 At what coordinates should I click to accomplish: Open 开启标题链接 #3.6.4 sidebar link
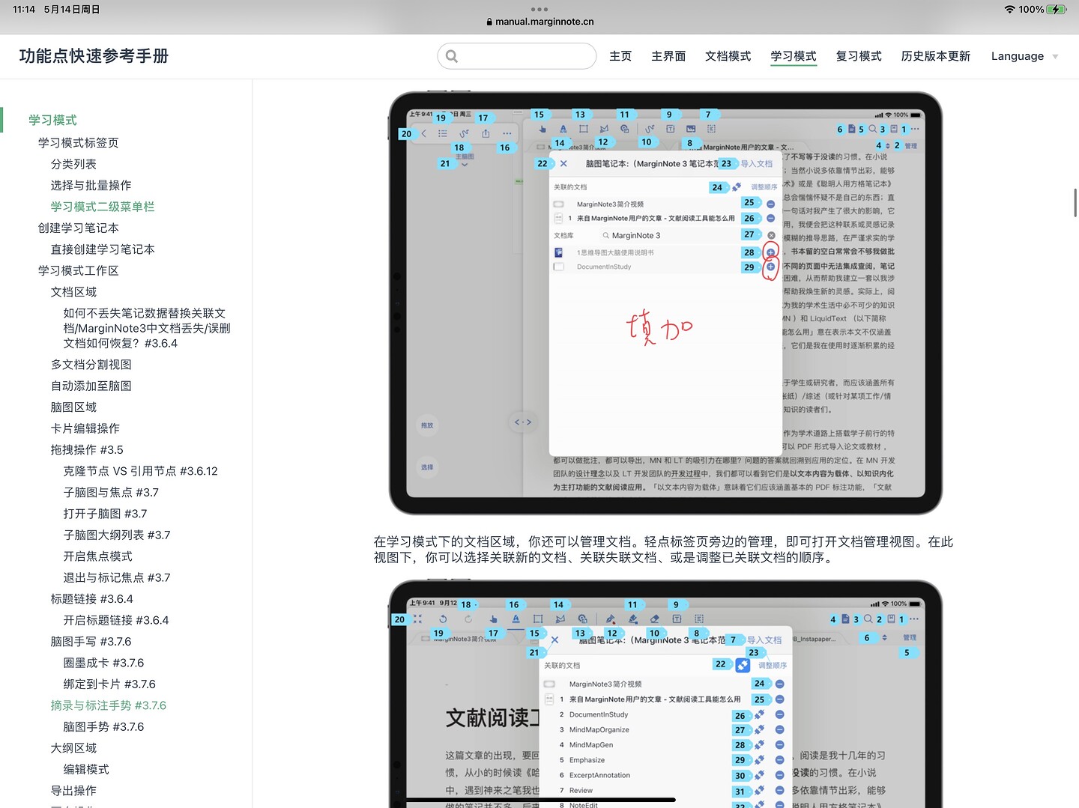pyautogui.click(x=116, y=621)
